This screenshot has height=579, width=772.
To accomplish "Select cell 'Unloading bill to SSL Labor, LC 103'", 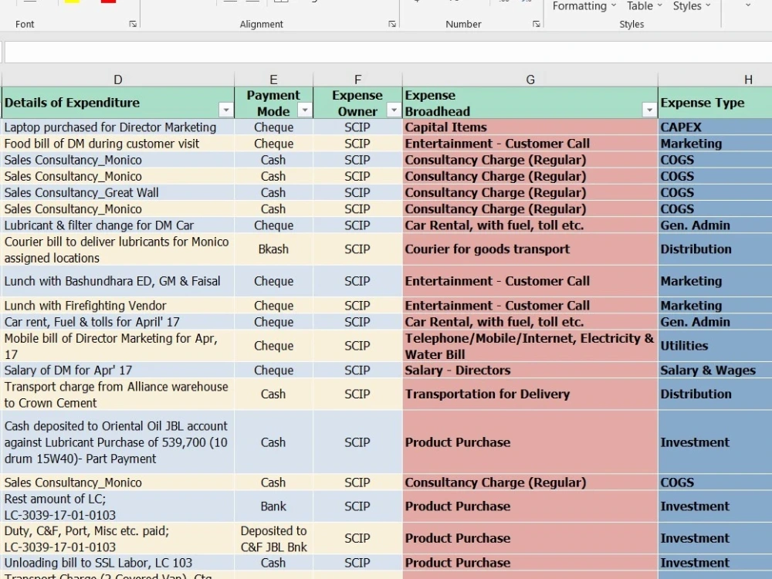I will (117, 563).
